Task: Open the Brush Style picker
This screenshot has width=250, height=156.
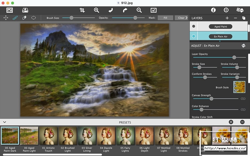Action: 239,87
